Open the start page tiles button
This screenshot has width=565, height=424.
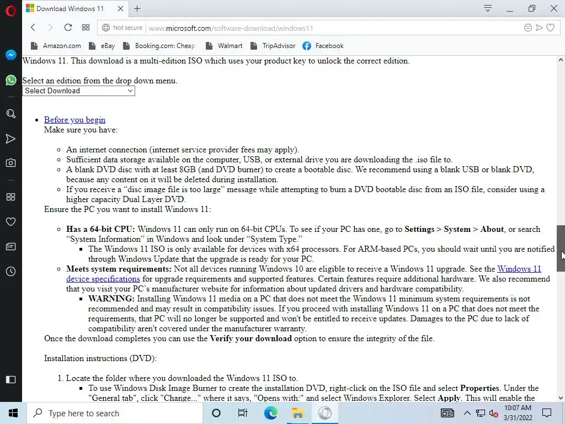click(86, 28)
